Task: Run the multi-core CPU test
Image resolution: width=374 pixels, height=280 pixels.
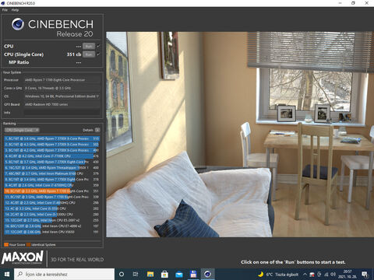Action: (x=89, y=47)
